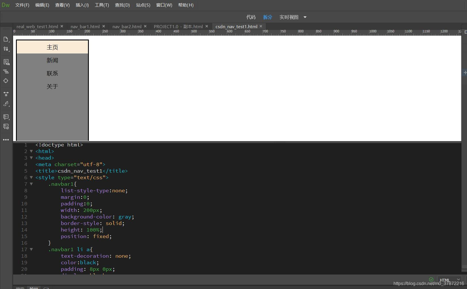The width and height of the screenshot is (467, 289).
Task: Close the csdn_nav_test1.html tab
Action: click(261, 26)
